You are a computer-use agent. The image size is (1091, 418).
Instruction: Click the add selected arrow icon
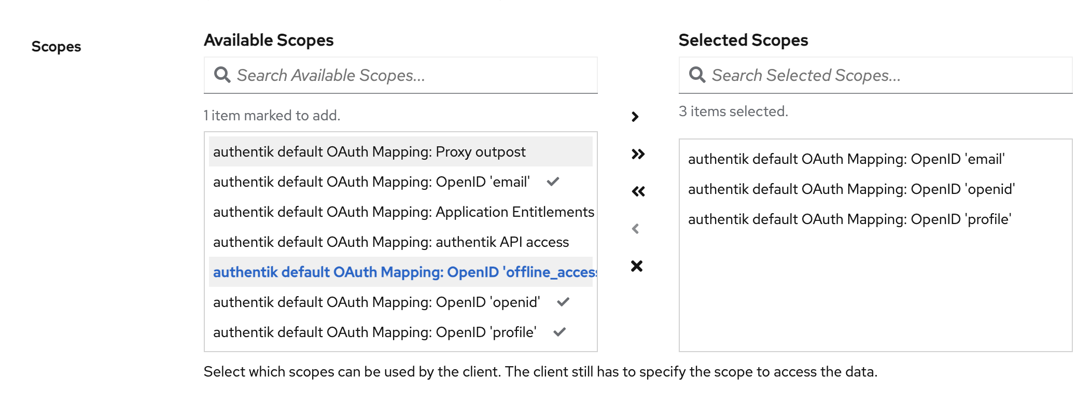pyautogui.click(x=635, y=117)
